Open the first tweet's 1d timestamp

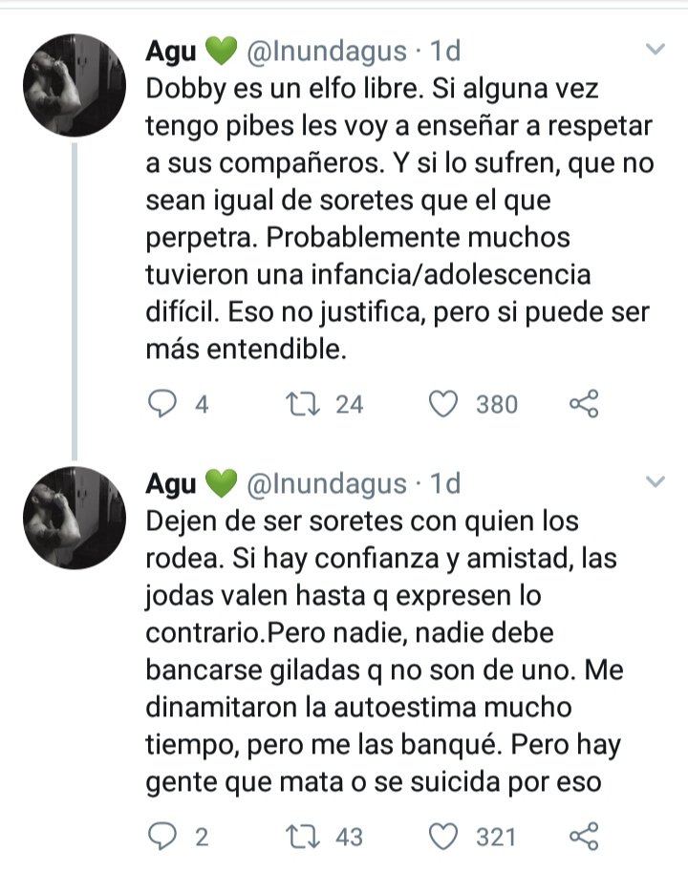(446, 52)
